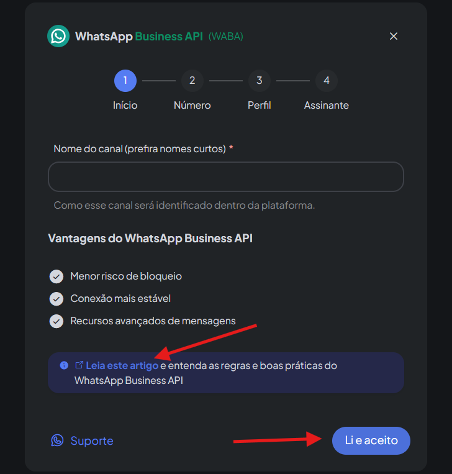Click the Número step label

pyautogui.click(x=192, y=106)
